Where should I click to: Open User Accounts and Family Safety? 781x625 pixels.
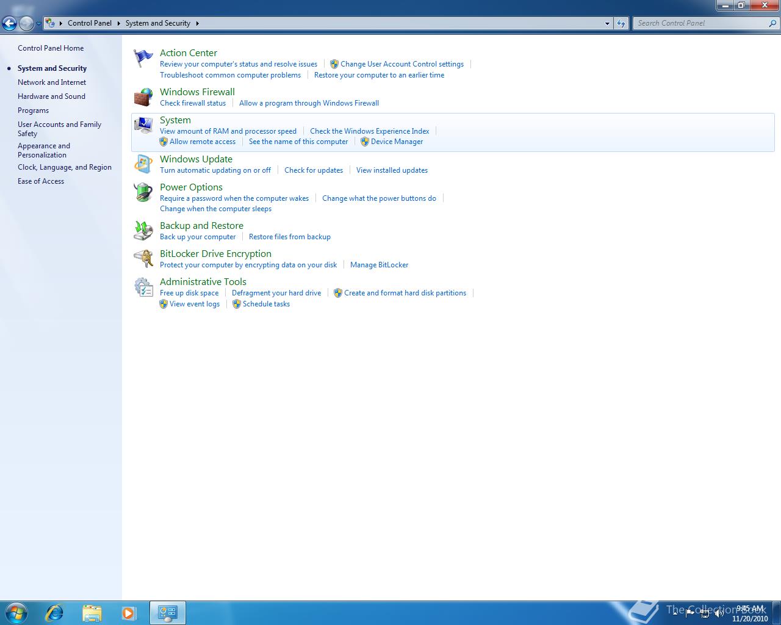pyautogui.click(x=59, y=129)
